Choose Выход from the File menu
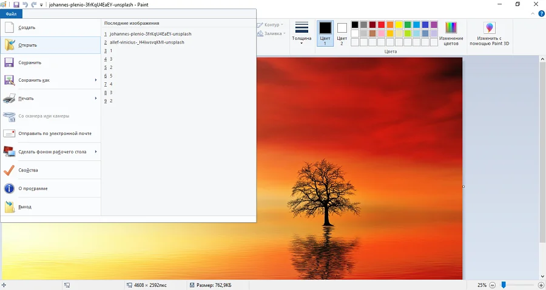Viewport: 546px width, 290px height. tap(24, 206)
